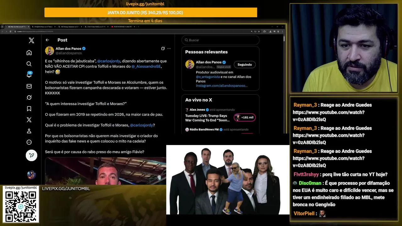Click @allandospanos handle under post author
This screenshot has width=402, height=226.
pos(68,53)
